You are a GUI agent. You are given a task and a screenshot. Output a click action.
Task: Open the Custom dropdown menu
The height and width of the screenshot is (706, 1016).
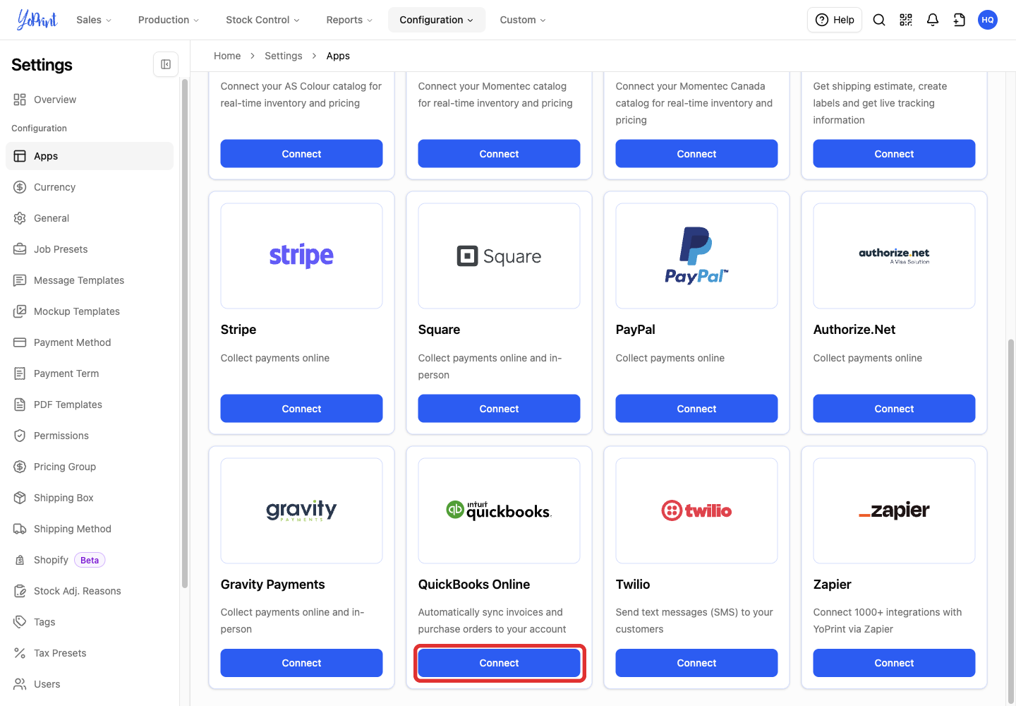pyautogui.click(x=523, y=20)
